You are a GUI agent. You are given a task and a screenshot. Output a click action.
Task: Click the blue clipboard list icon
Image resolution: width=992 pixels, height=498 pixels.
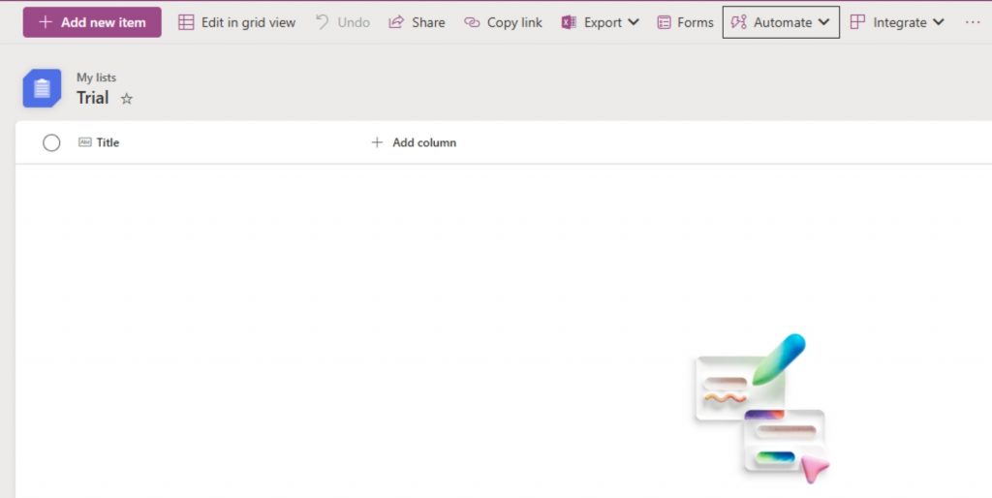[x=42, y=88]
